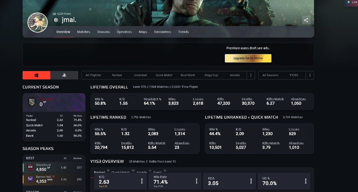The image size is (358, 192).
Task: Click the Event row in Current Season table
Action: click(x=54, y=136)
